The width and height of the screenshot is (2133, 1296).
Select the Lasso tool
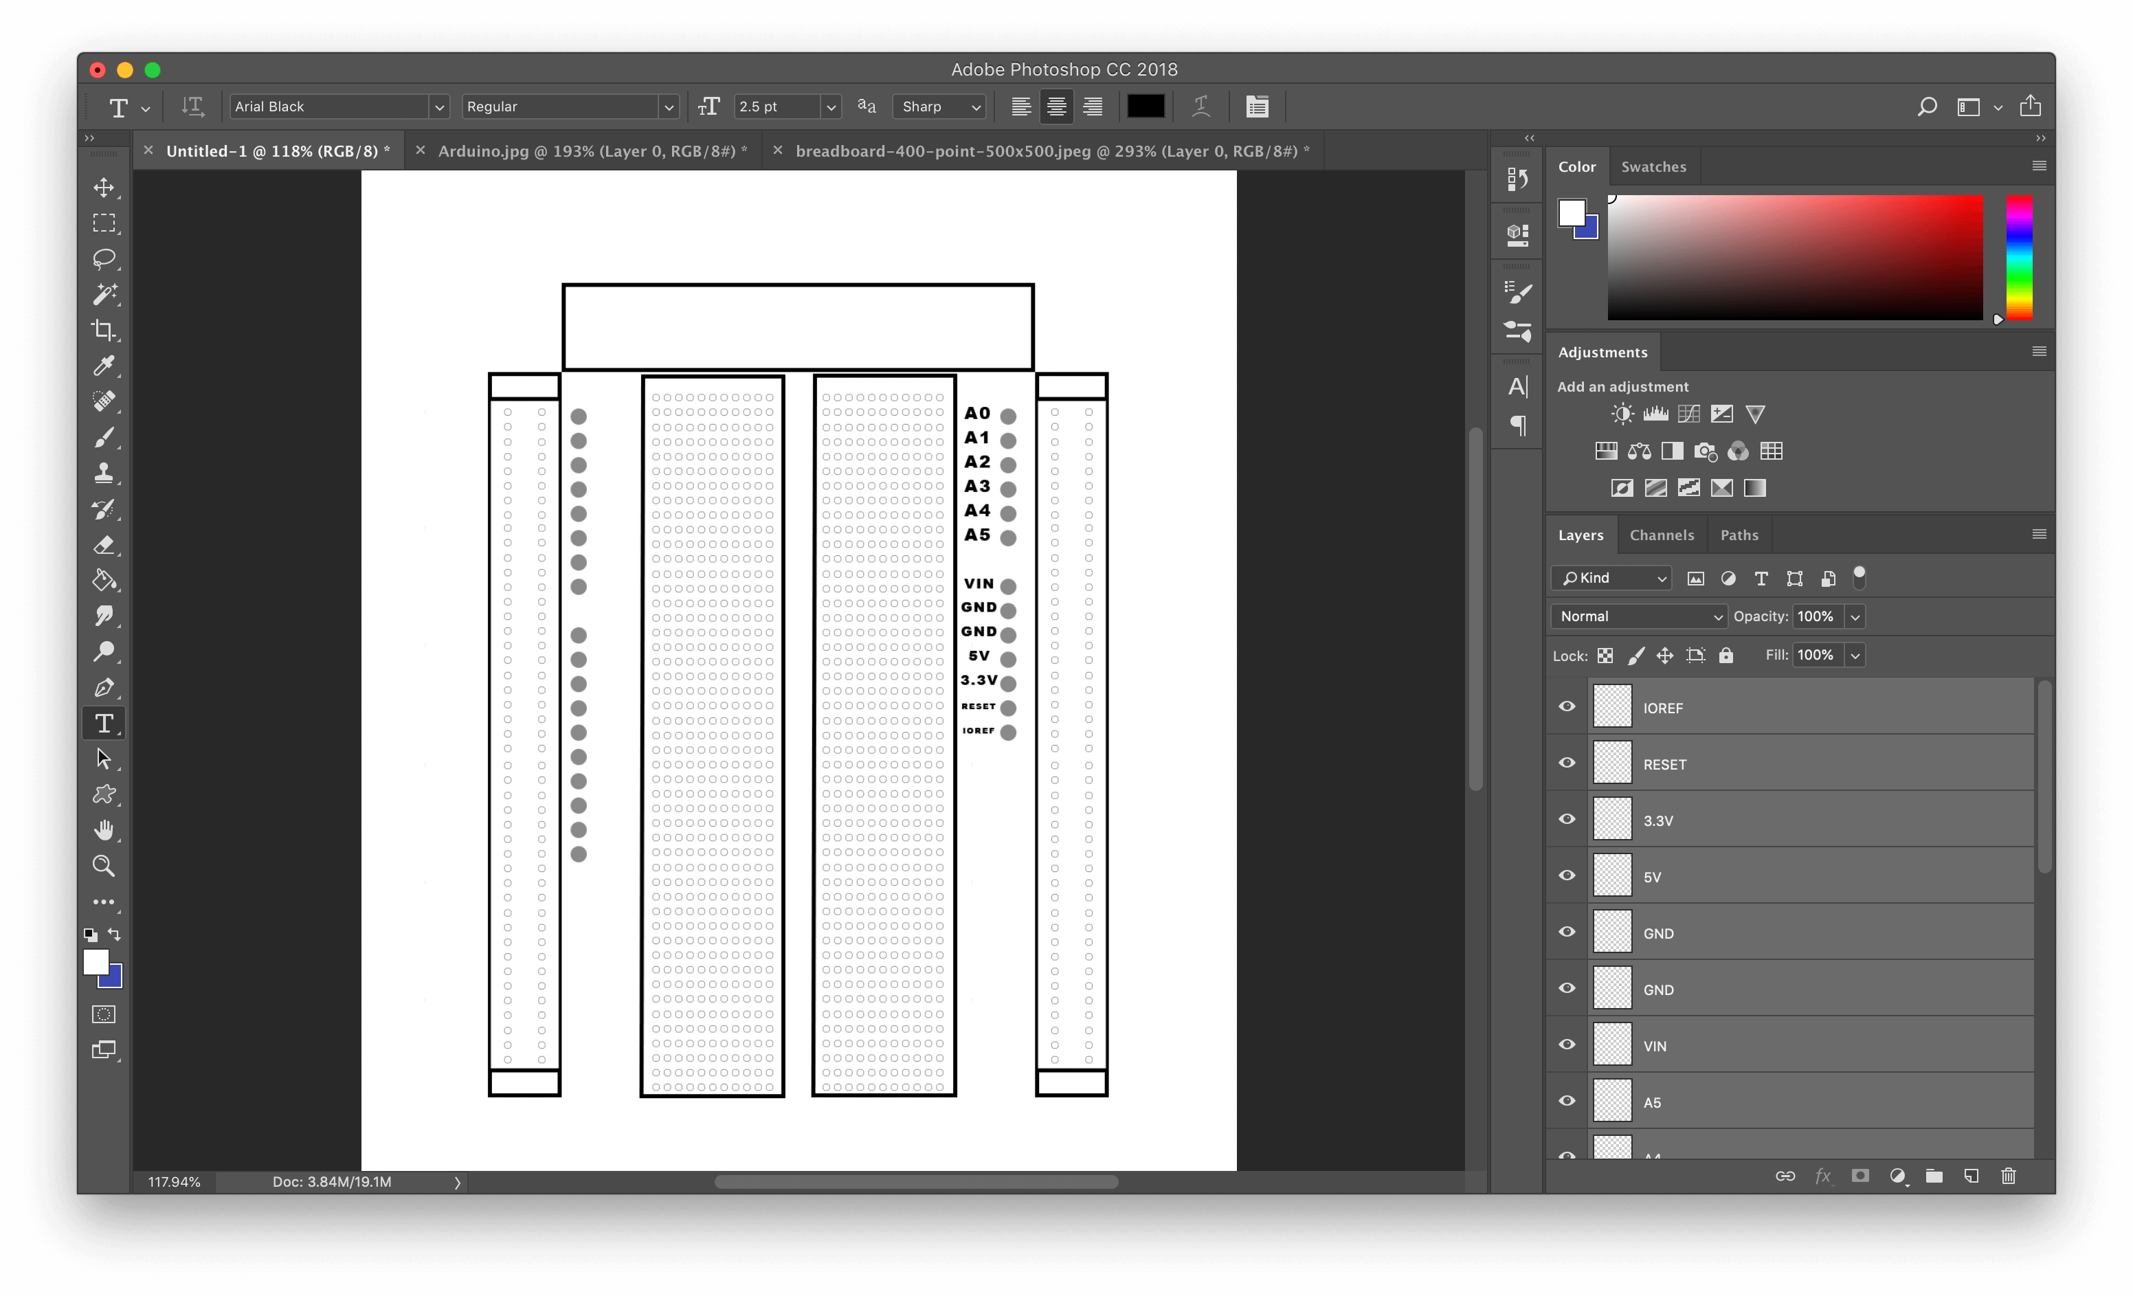click(104, 259)
